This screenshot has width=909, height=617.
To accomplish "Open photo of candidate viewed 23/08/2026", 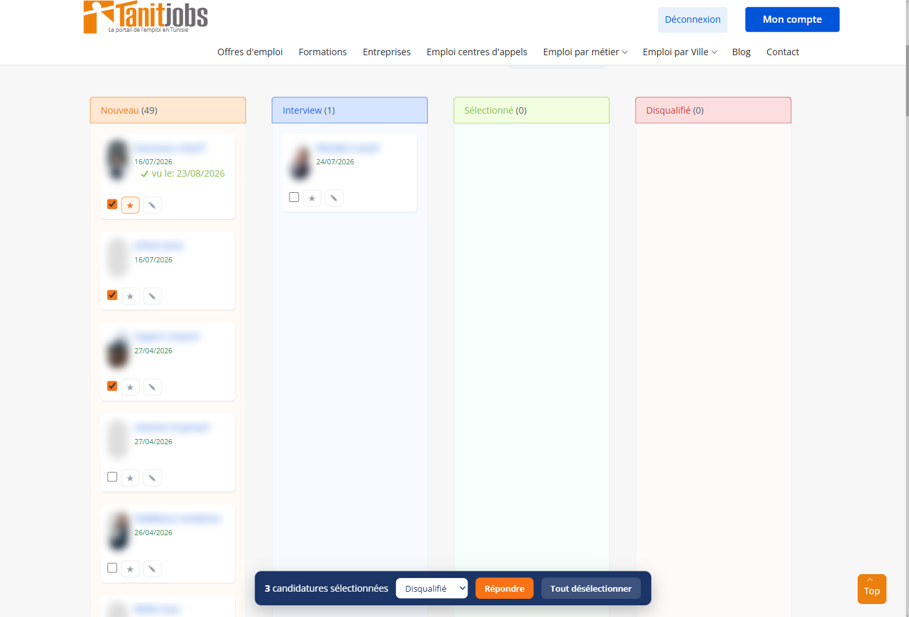I will click(118, 160).
